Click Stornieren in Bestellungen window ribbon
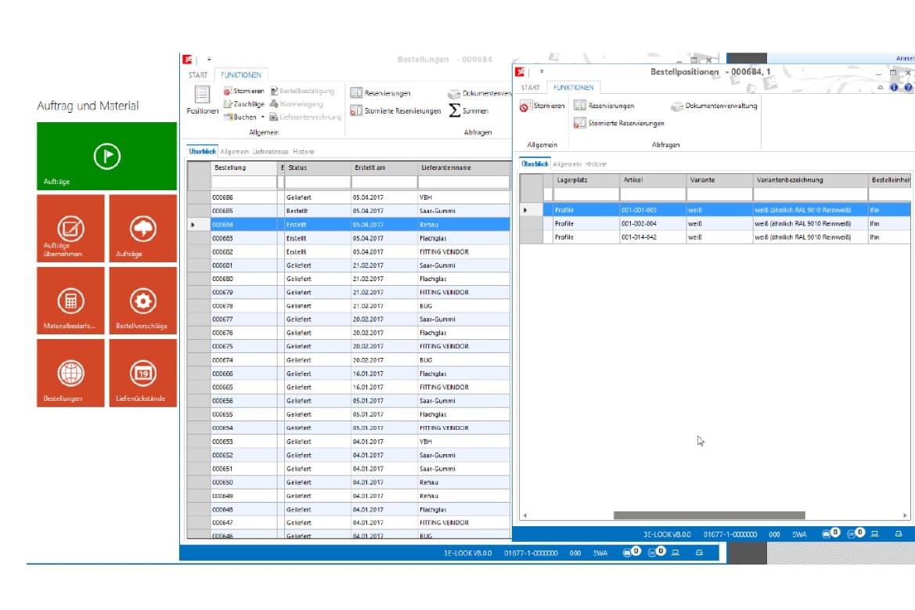915x610 pixels. 244,91
